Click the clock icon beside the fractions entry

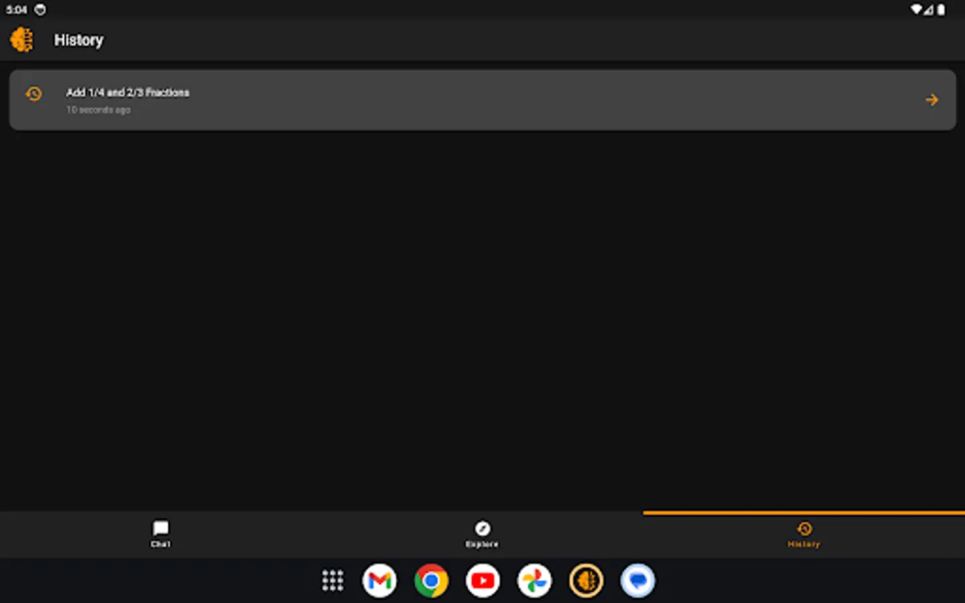(34, 94)
